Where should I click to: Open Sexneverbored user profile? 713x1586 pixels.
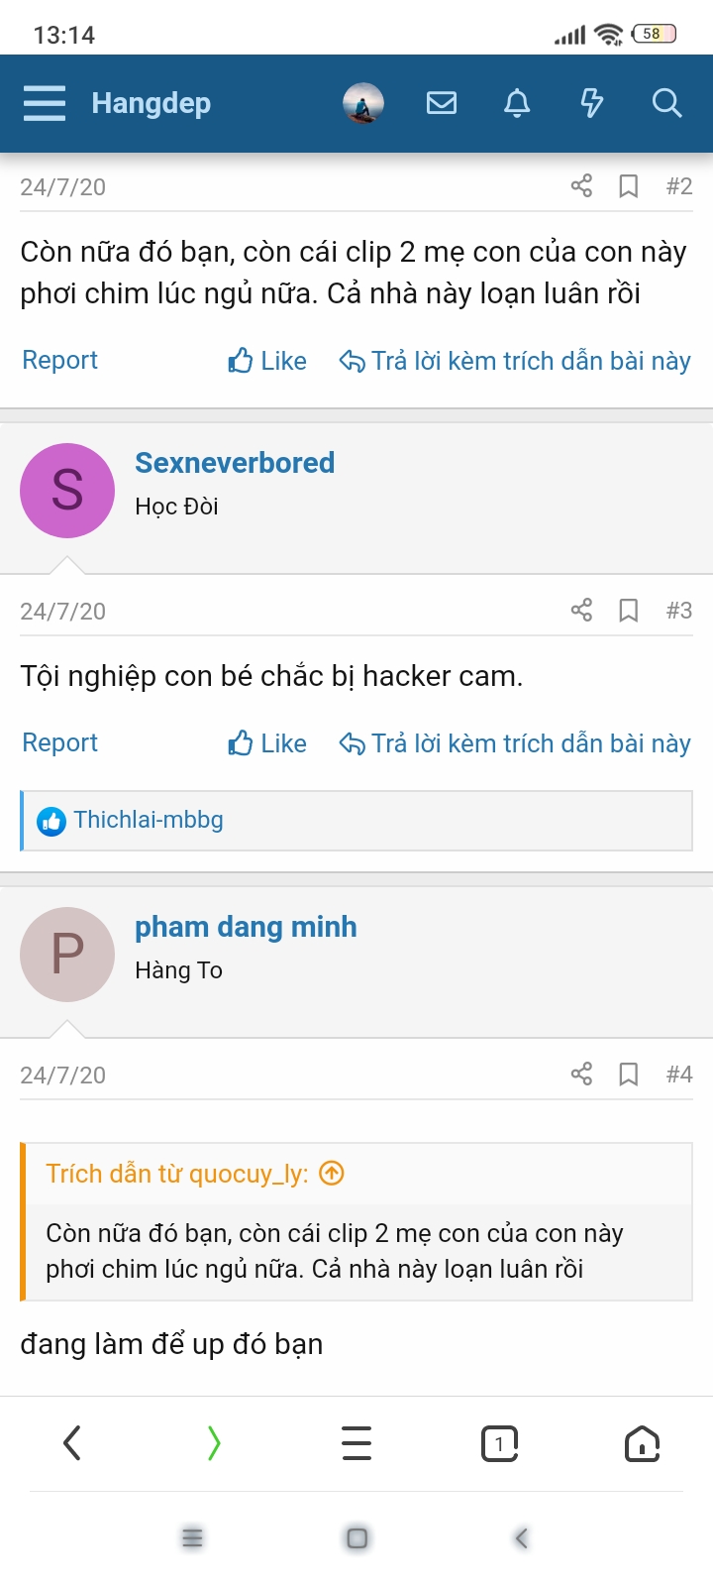[x=235, y=463]
